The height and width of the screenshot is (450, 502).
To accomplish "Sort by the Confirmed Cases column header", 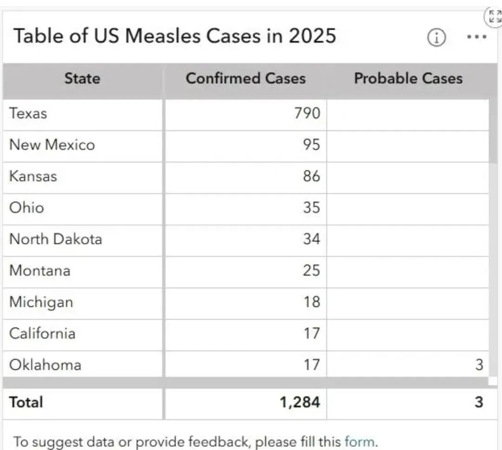I will [x=245, y=79].
